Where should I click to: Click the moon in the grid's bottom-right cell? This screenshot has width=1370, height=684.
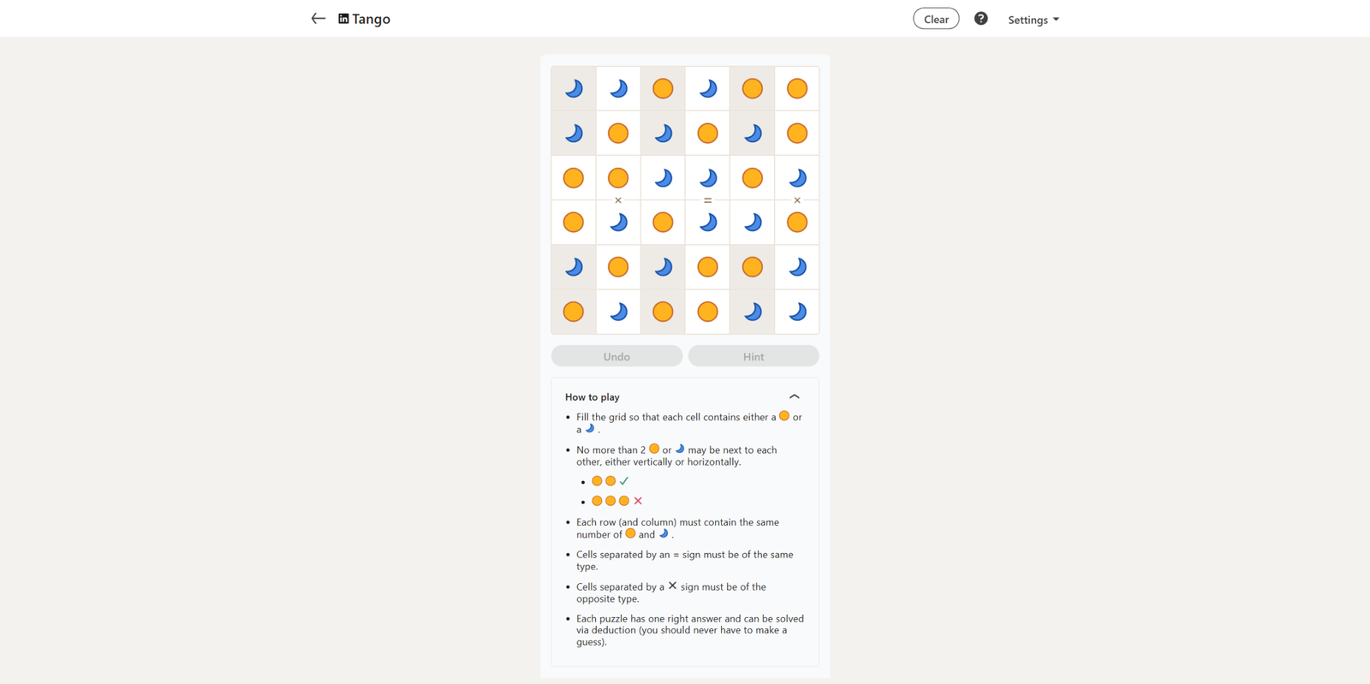(796, 312)
